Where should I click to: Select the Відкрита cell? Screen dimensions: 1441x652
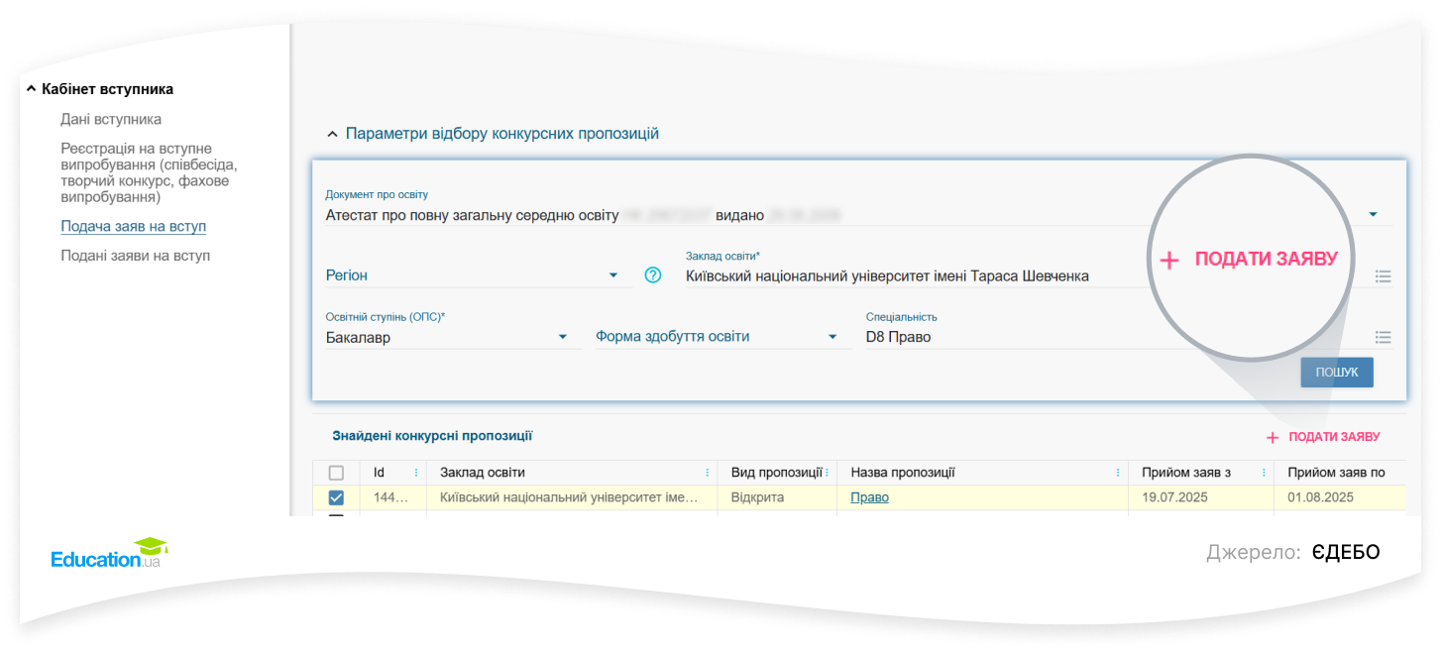[x=777, y=497]
